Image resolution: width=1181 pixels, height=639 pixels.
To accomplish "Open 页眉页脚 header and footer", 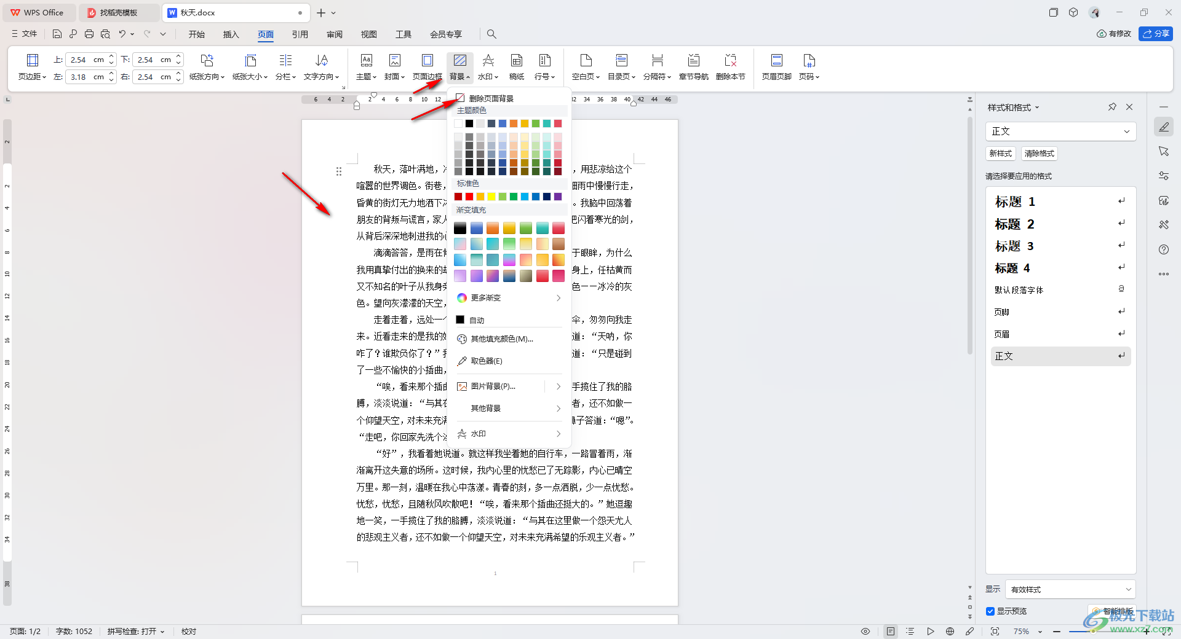I will pos(776,67).
